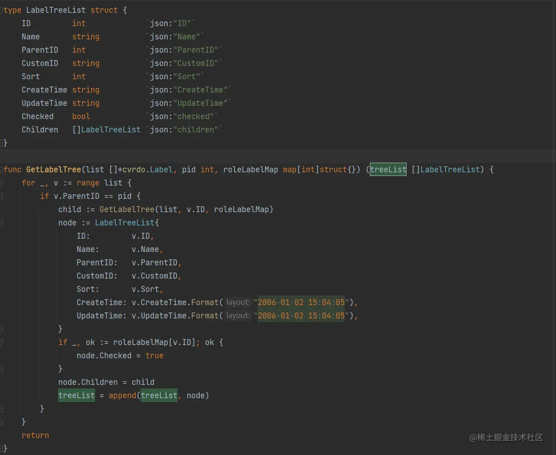Image resolution: width=556 pixels, height=455 pixels.
Task: Click the 'bool' type of the Checked field
Action: tap(81, 116)
